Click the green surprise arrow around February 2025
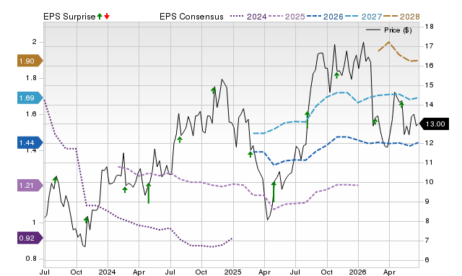Image resolution: width=462 pixels, height=276 pixels. pyautogui.click(x=250, y=154)
